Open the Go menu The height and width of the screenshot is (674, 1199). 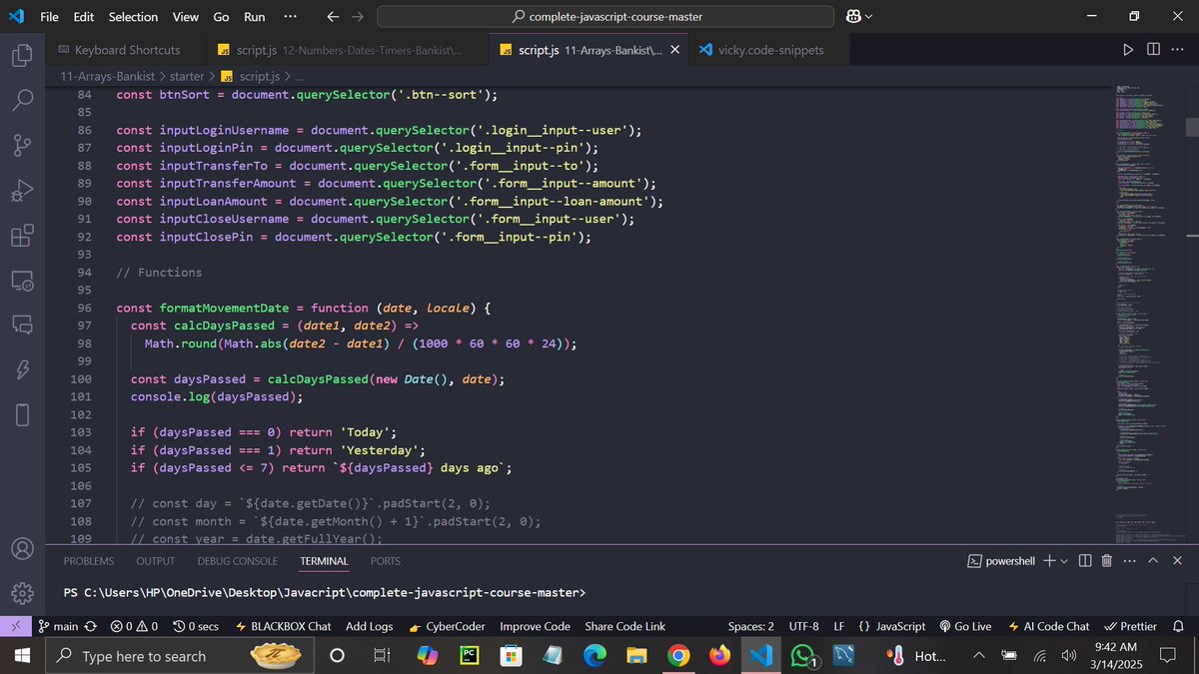(221, 17)
